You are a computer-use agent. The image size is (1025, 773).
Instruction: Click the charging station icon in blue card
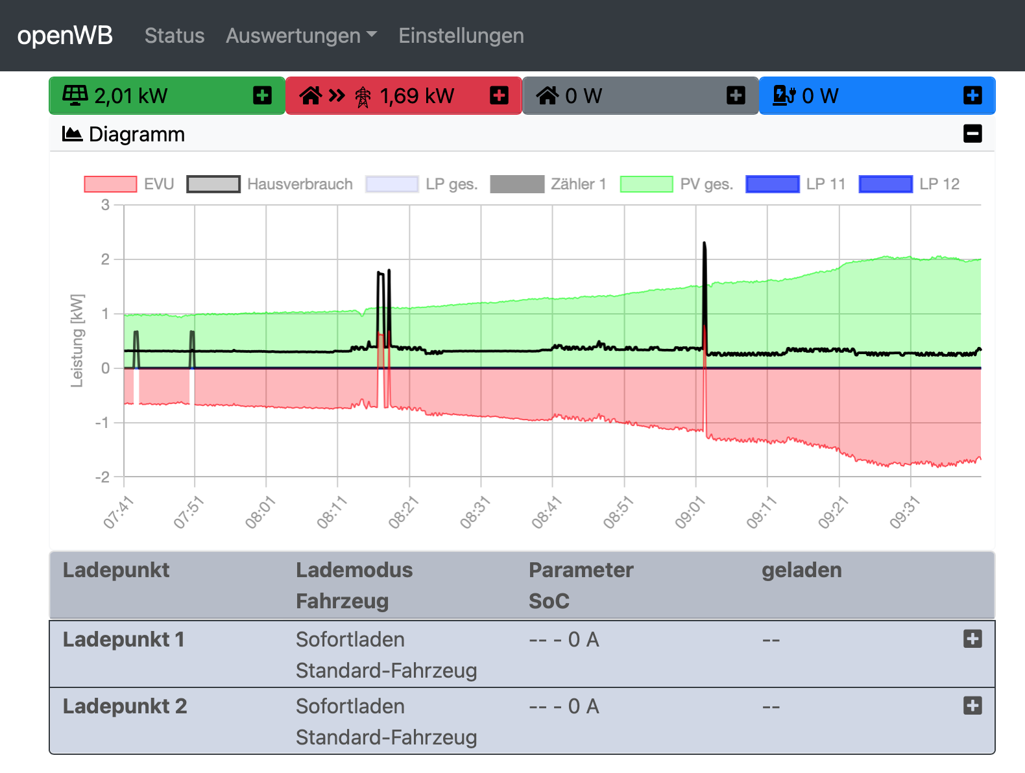point(783,95)
